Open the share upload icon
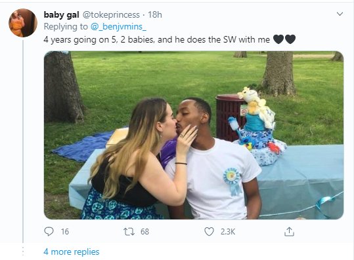 click(289, 232)
